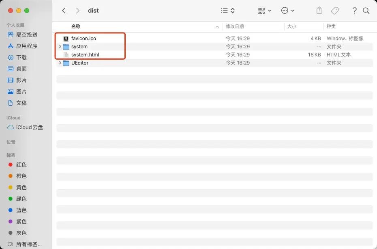
Task: Click the Desktop icon in sidebar
Action: point(11,69)
